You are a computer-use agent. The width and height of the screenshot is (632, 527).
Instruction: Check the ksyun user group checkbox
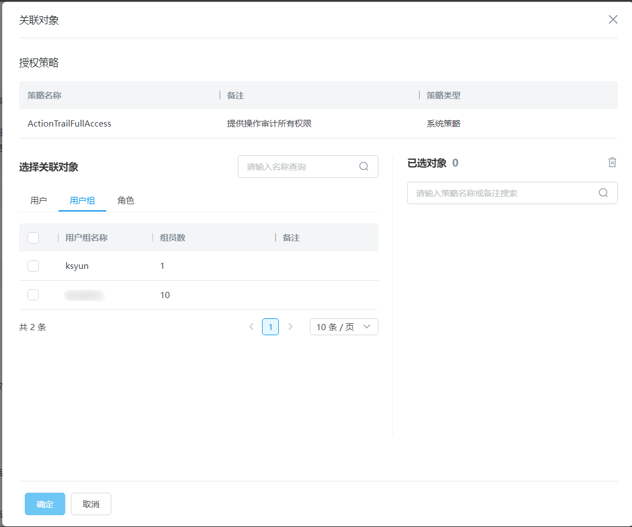(33, 266)
